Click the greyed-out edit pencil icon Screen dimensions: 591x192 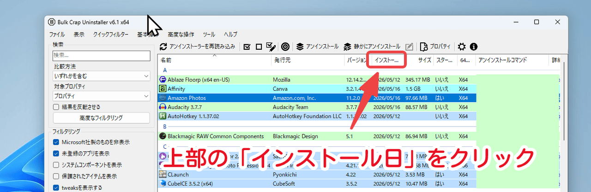[409, 47]
